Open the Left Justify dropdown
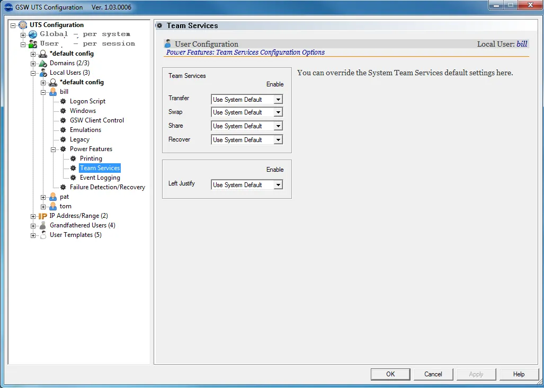Screen dimensions: 544x388 click(x=278, y=185)
